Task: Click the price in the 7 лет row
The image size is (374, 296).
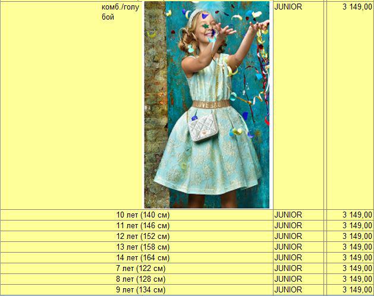Action: point(357,269)
